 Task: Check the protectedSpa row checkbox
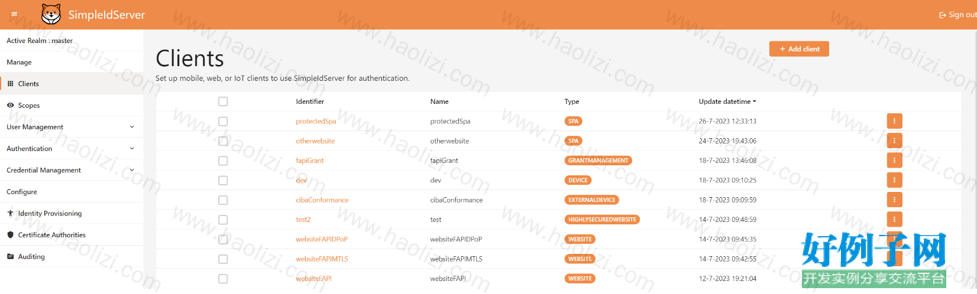(x=223, y=121)
